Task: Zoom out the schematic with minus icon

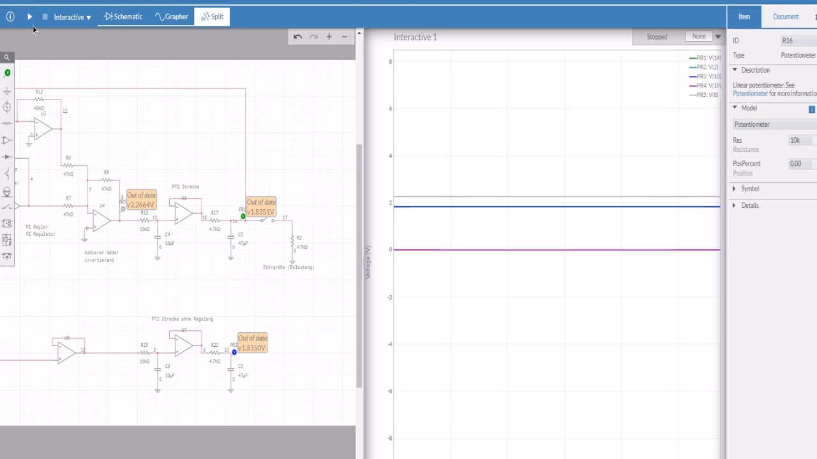Action: click(345, 37)
